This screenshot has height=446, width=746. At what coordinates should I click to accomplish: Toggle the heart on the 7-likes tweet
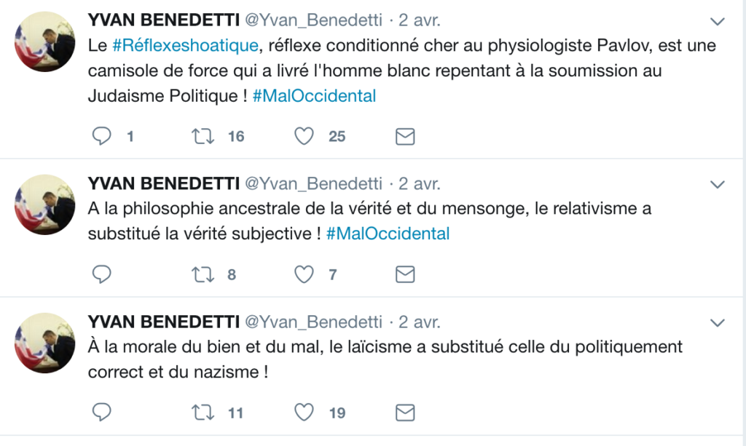point(304,274)
